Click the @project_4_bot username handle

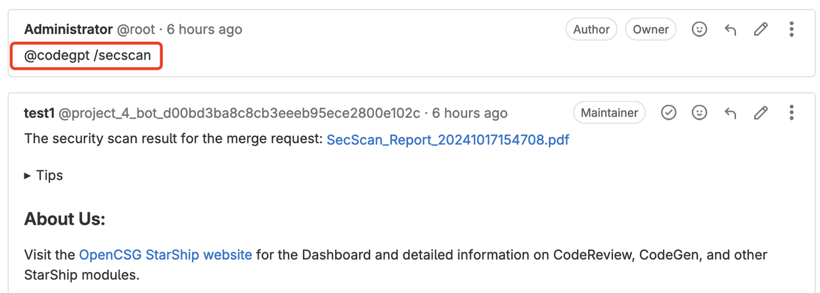239,113
